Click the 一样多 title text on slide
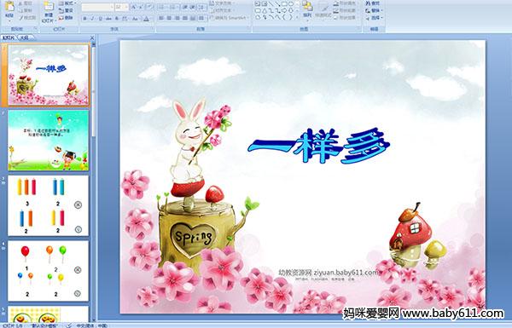 point(318,146)
